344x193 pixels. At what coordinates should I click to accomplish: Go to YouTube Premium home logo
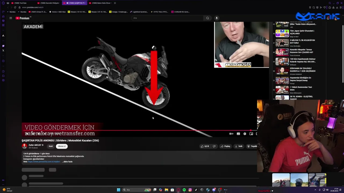[x=23, y=18]
